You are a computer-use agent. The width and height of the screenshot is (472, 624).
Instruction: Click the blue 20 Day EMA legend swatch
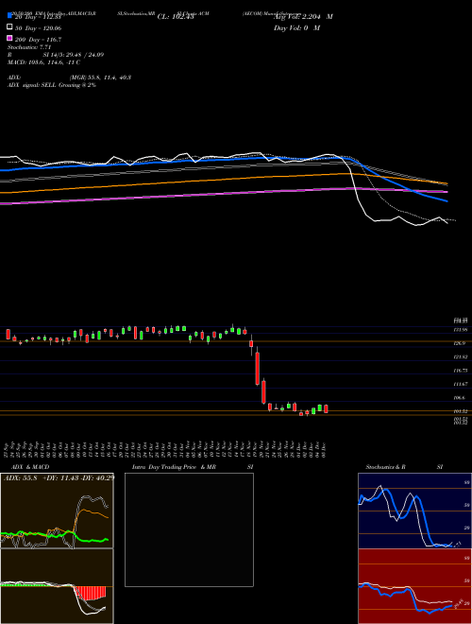[x=9, y=15]
